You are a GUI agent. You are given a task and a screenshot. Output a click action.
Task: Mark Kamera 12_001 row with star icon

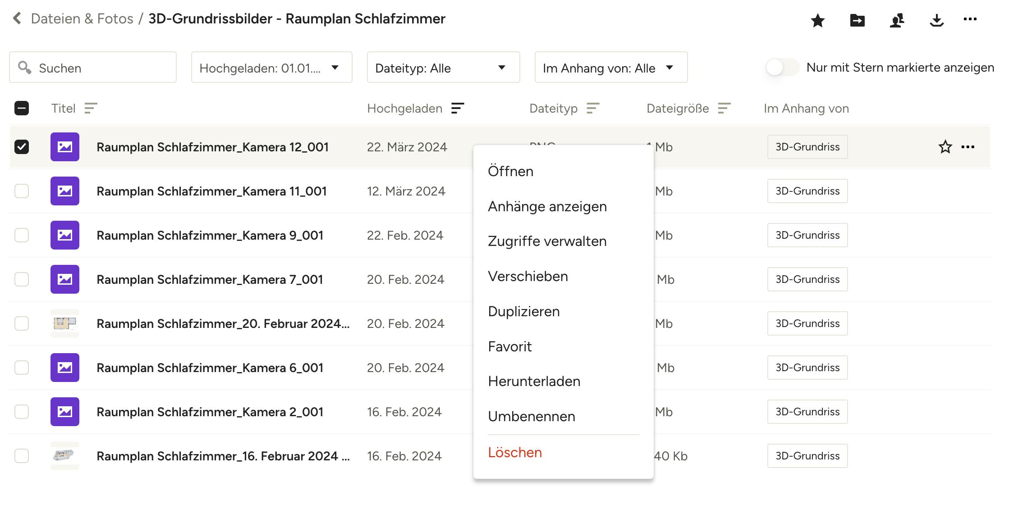(x=945, y=147)
